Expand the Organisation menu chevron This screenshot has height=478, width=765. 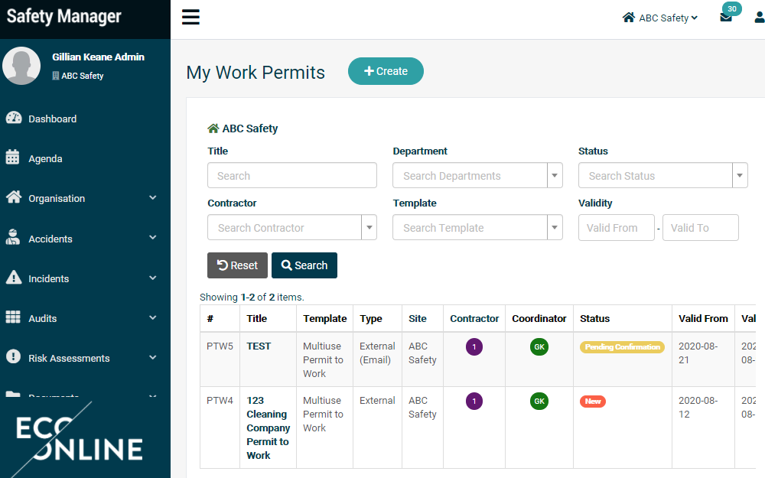pyautogui.click(x=153, y=197)
